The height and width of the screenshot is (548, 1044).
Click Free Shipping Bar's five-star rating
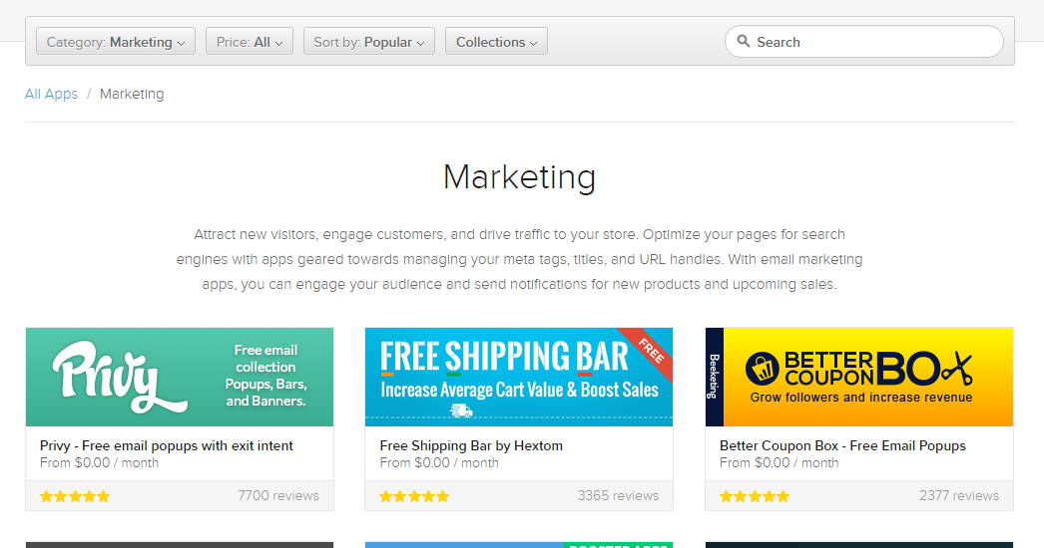[414, 496]
